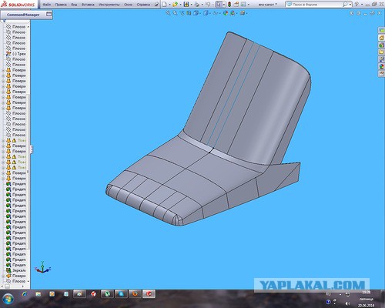Viewport: 385px width, 308px height.
Task: Open the Справка menu
Action: (x=143, y=5)
